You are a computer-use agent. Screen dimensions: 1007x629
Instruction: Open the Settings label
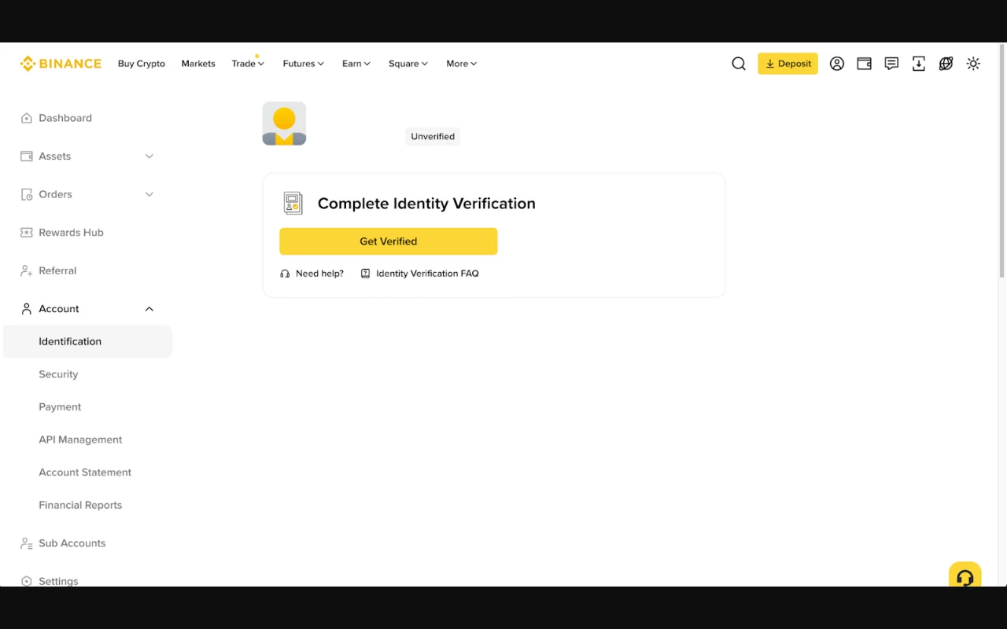click(x=58, y=581)
